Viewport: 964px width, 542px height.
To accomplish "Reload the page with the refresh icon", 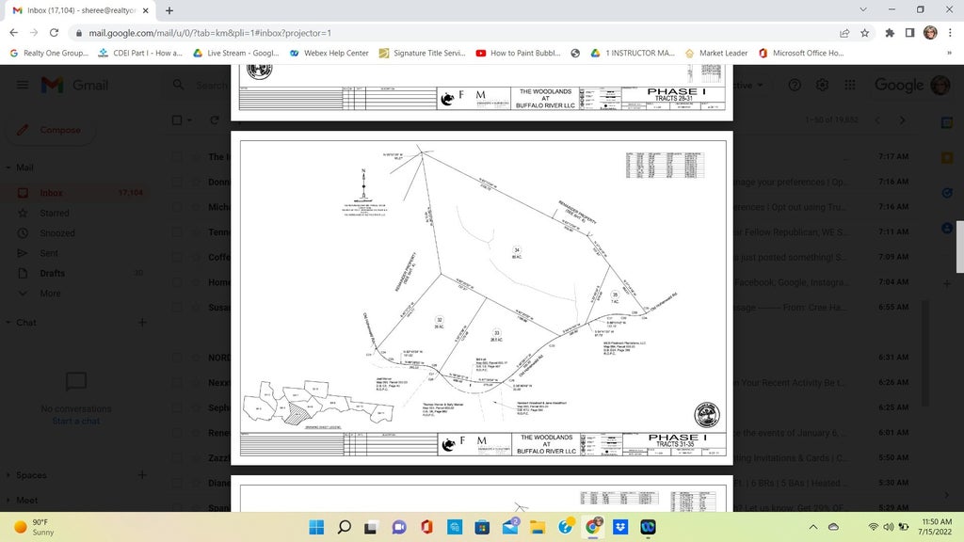I will 54,33.
